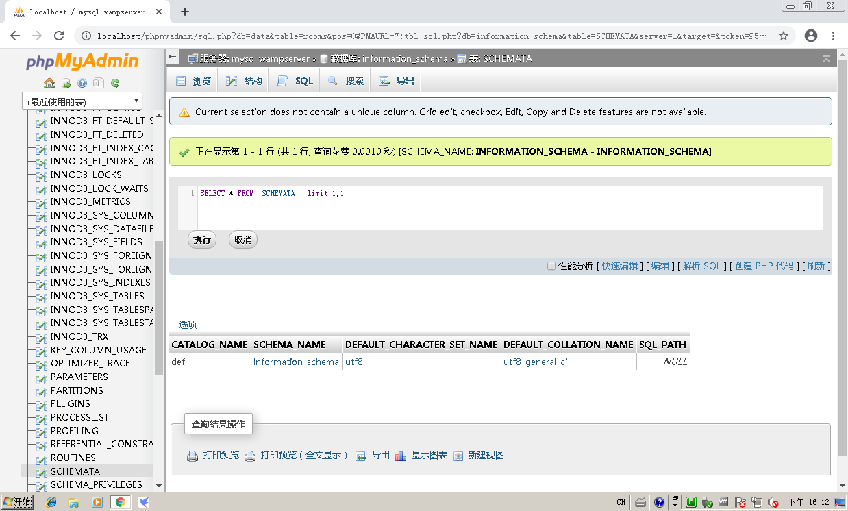Click the 执行 execute button
Screen dimensions: 848x511
point(202,240)
